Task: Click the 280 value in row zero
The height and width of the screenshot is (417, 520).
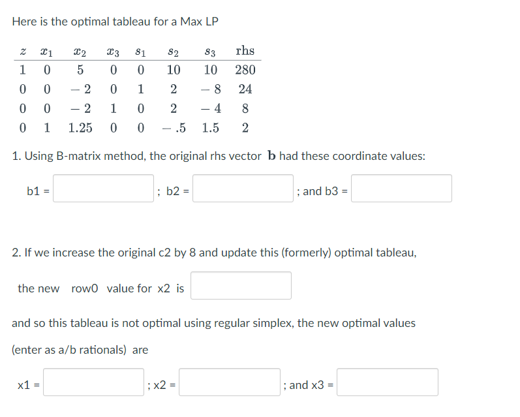Action: pyautogui.click(x=245, y=70)
